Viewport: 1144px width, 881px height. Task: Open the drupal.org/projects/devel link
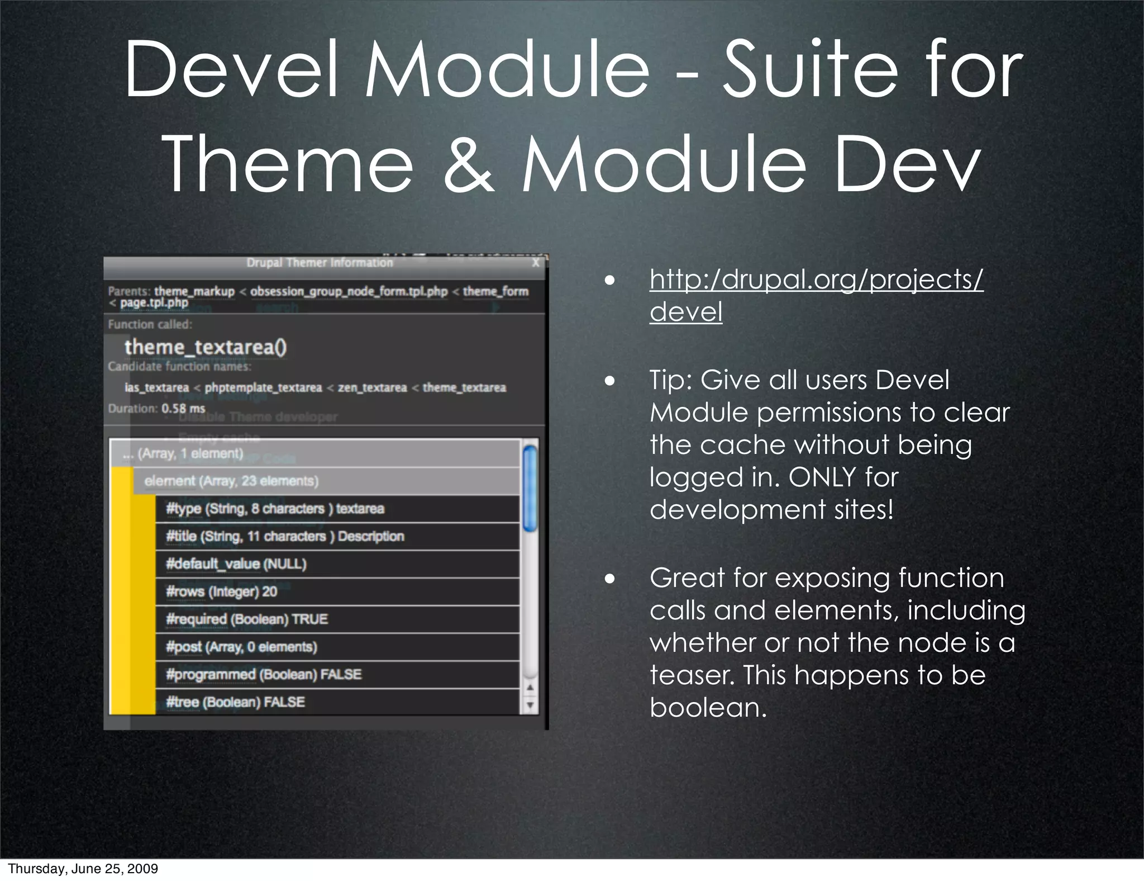click(x=816, y=280)
